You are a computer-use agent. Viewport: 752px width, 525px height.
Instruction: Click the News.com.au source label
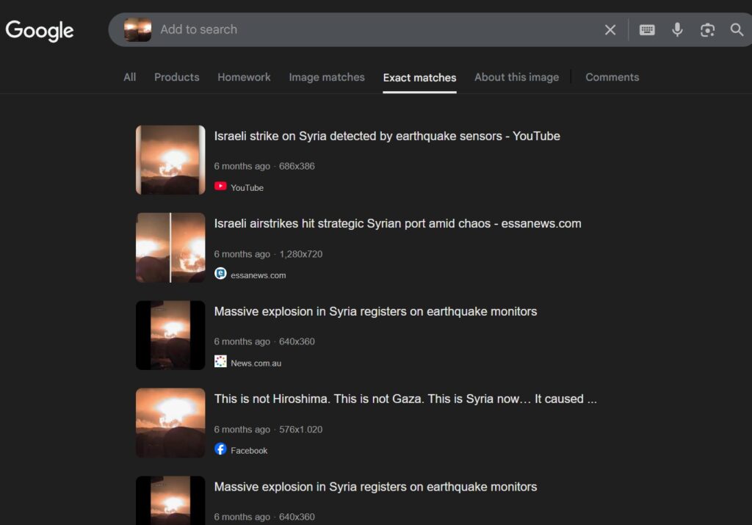[256, 363]
